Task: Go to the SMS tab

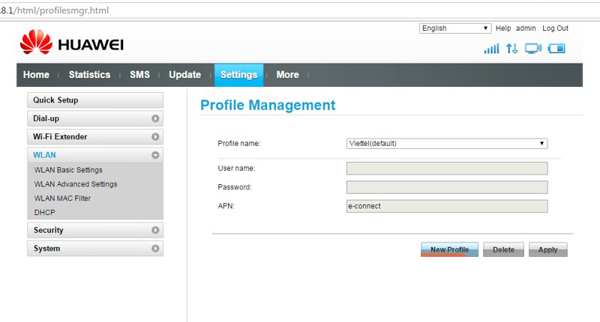Action: 139,75
